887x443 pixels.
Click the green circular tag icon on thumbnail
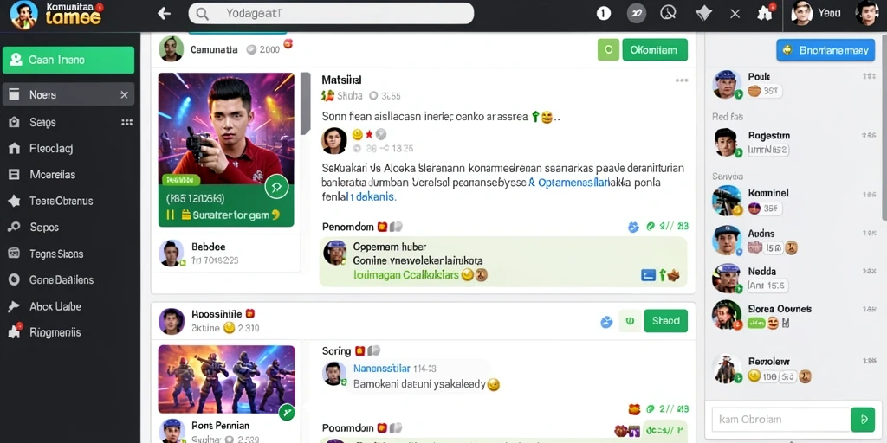coord(276,187)
